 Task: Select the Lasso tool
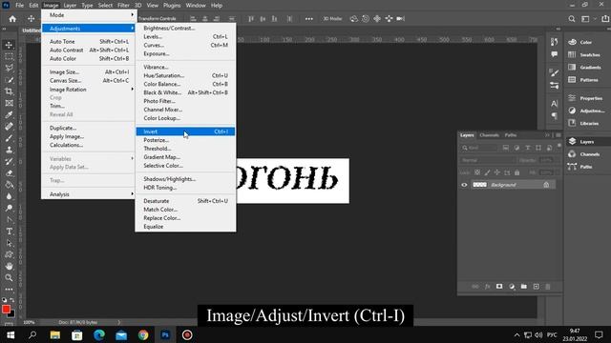(9, 69)
